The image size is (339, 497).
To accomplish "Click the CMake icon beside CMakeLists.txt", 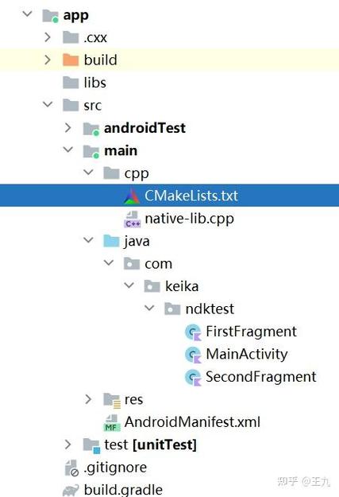I will [132, 196].
